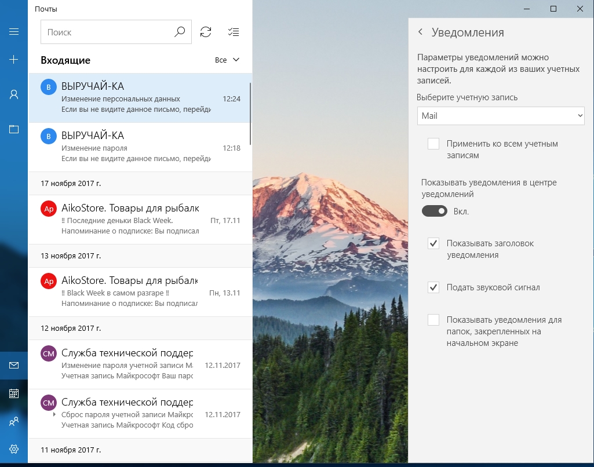The height and width of the screenshot is (467, 594).
Task: Open AikoStore email Black Week в самом разгаре
Action: pyautogui.click(x=140, y=291)
